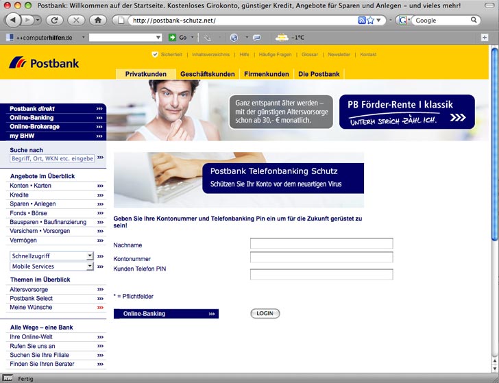Open the my BHW menu item
Image resolution: width=499 pixels, height=383 pixels.
point(53,136)
